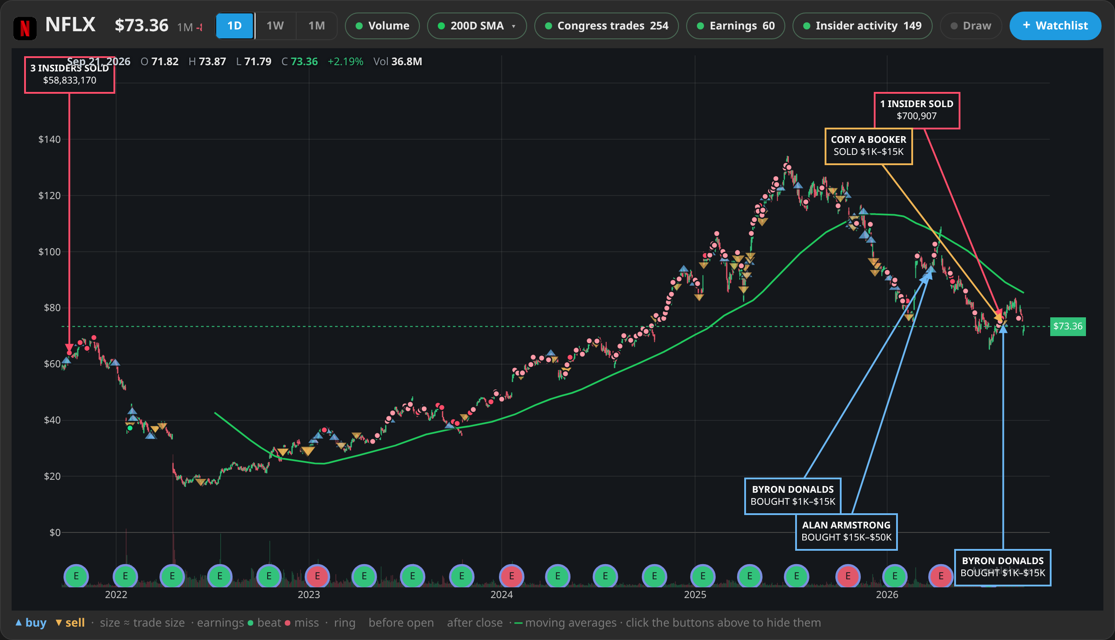
Task: Click first green earnings marker after 2023 miss
Action: pyautogui.click(x=364, y=576)
